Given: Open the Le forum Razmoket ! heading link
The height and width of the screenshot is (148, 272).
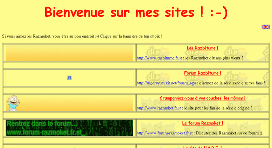Looking at the screenshot, I should click(202, 123).
